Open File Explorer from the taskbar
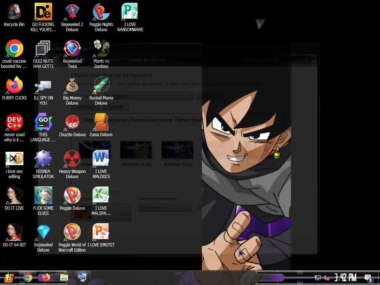Viewport: 380px width, 285px height. click(x=64, y=278)
